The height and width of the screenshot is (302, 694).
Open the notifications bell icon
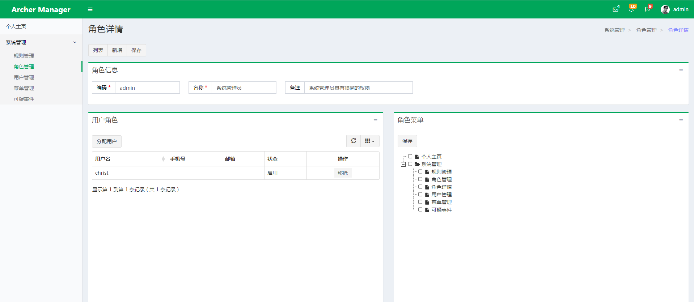631,9
